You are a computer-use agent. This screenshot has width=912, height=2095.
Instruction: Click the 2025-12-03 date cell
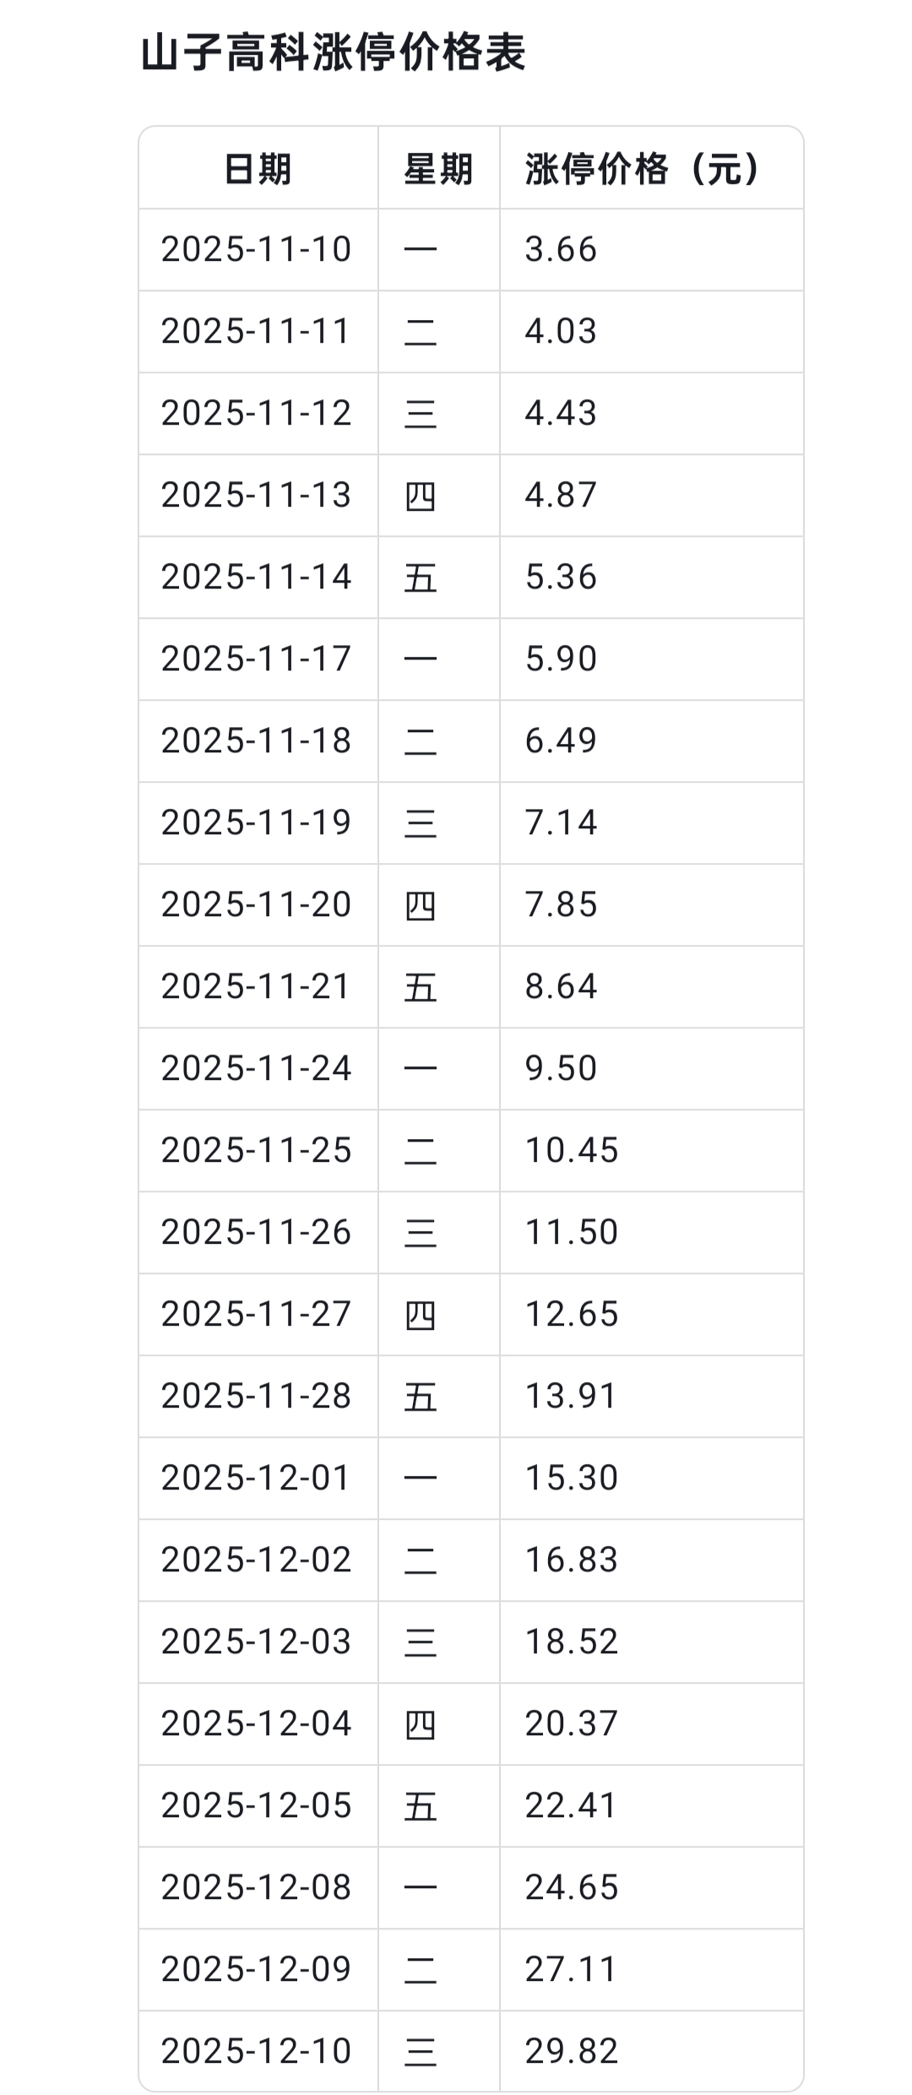coord(256,1642)
